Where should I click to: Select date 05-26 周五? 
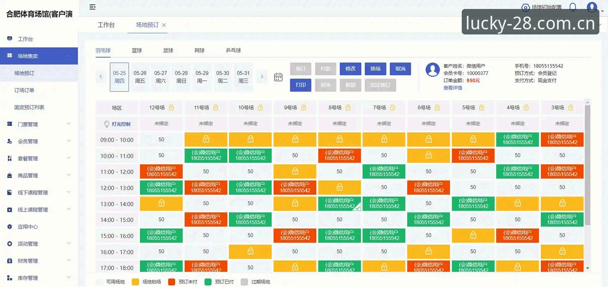click(140, 77)
